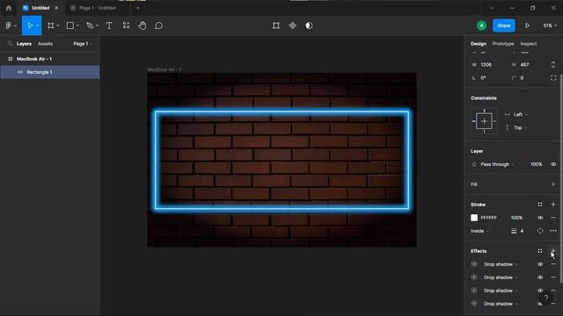Expand the shape tools arrow
Viewport: 563px width, 316px height.
(77, 25)
